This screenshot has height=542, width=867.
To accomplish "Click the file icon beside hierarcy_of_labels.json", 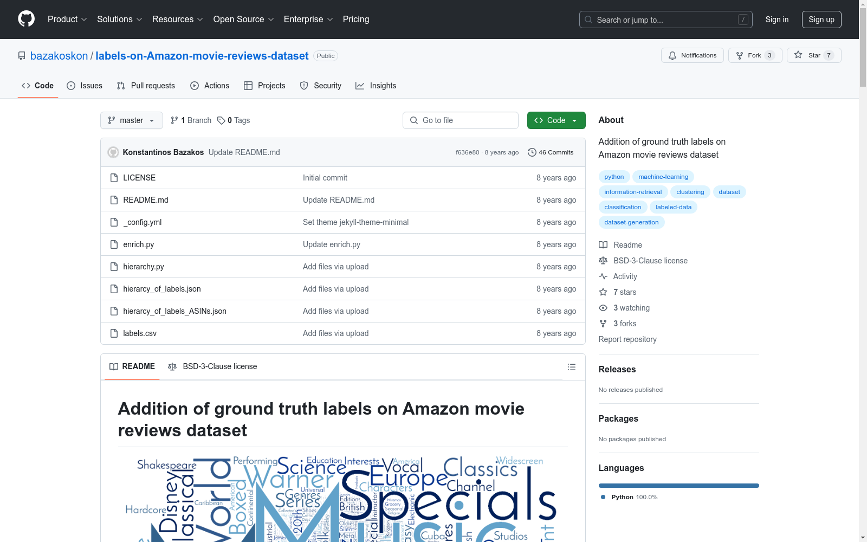I will coord(114,289).
